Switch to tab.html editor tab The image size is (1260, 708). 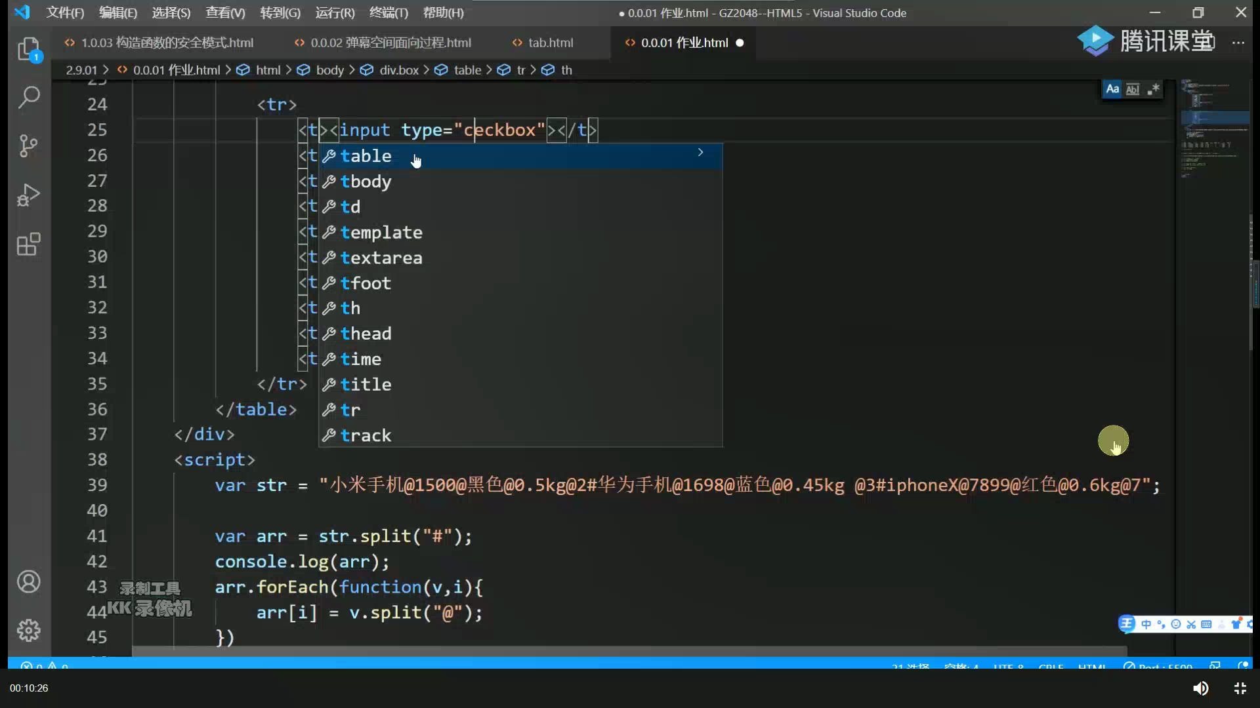pyautogui.click(x=550, y=43)
